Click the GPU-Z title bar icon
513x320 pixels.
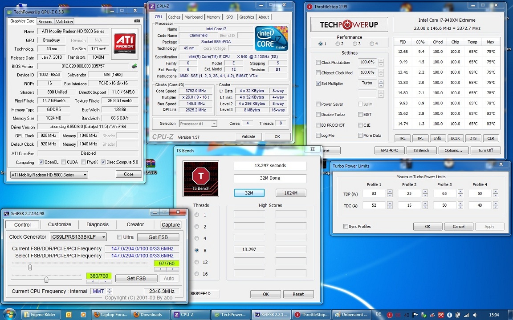tap(9, 12)
